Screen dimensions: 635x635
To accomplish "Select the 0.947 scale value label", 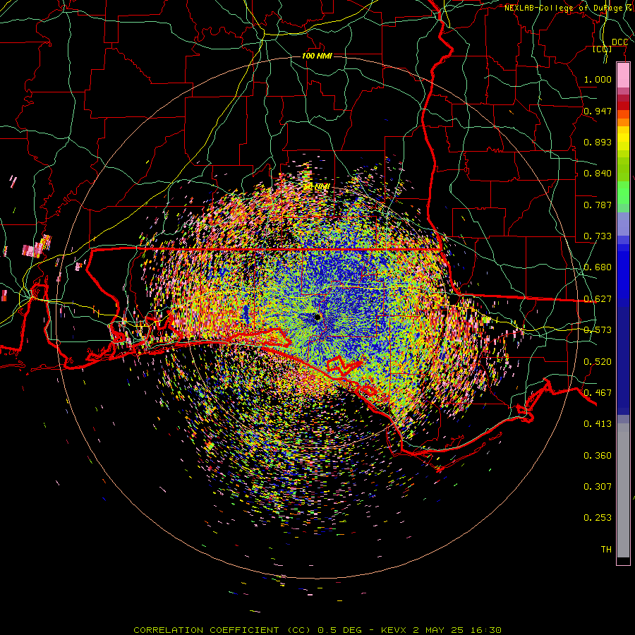I will point(598,111).
